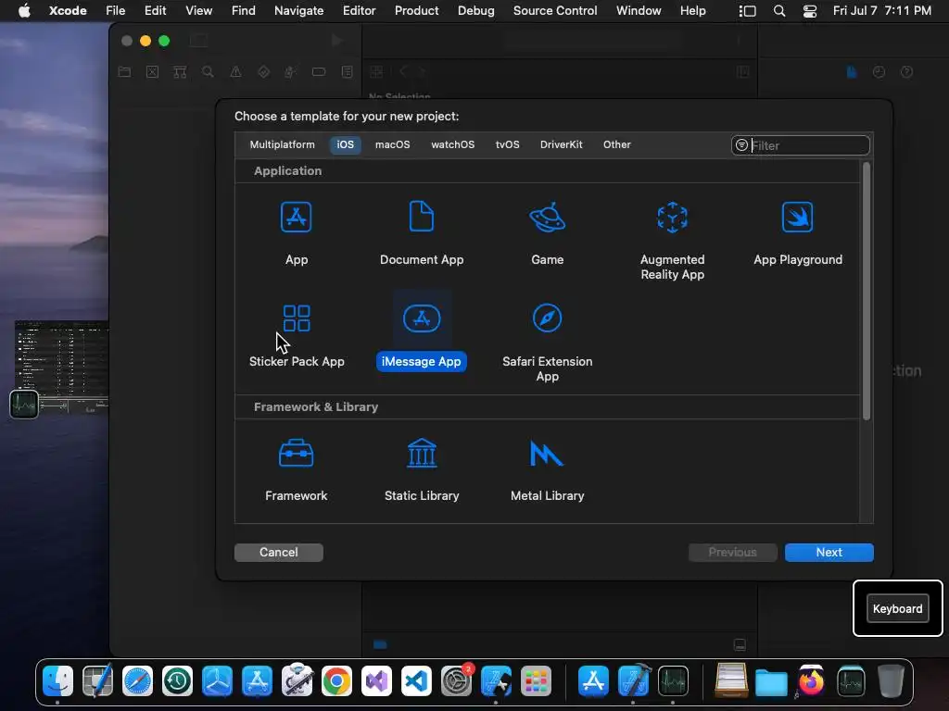
Task: Select the App template
Action: pos(296,233)
